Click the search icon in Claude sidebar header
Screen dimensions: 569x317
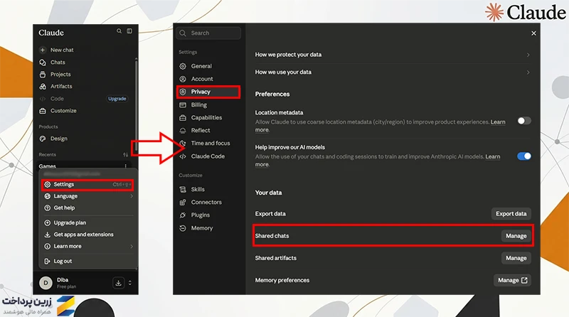(119, 31)
